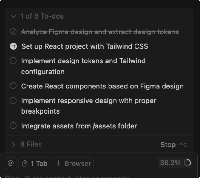Image resolution: width=200 pixels, height=178 pixels.
Task: Select the Set up React project to-do text
Action: tap(85, 46)
